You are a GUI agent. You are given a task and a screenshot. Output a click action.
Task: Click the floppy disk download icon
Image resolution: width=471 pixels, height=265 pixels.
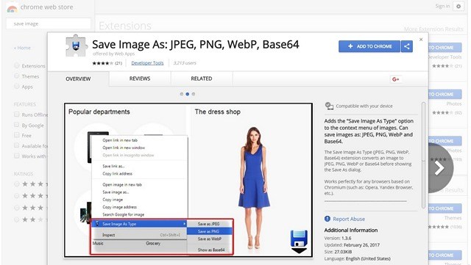coord(299,242)
